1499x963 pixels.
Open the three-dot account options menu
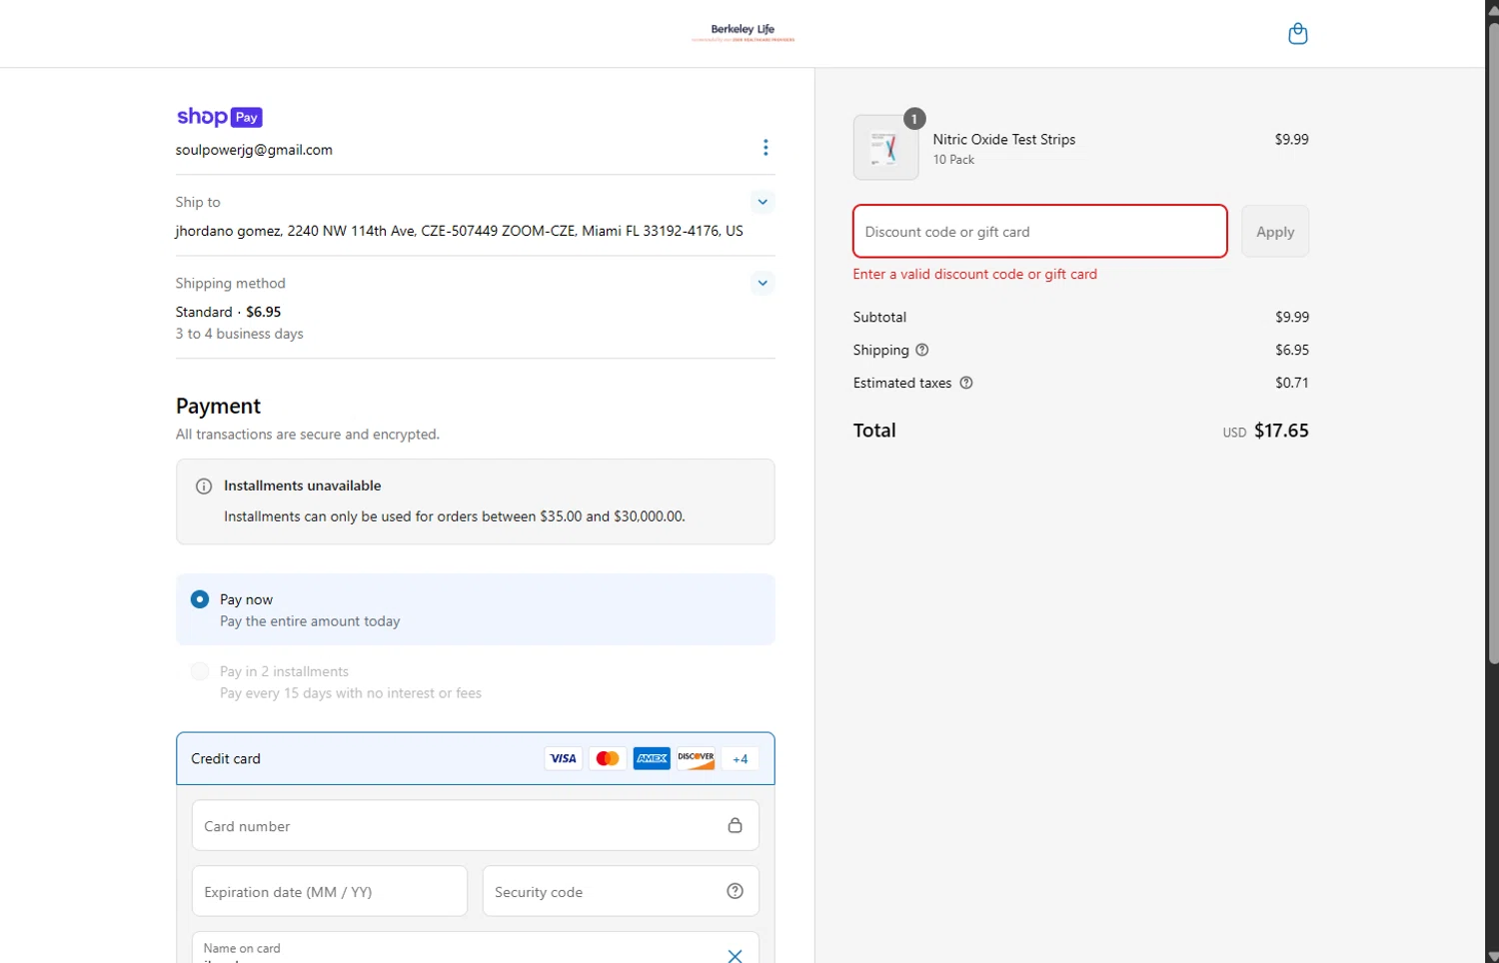pos(765,148)
